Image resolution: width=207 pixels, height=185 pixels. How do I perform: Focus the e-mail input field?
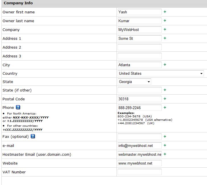(x=140, y=145)
